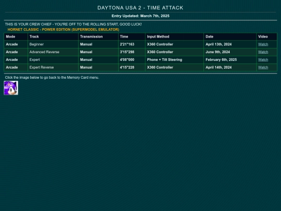Click the 'Memory Card menu' instruction text

tap(52, 78)
